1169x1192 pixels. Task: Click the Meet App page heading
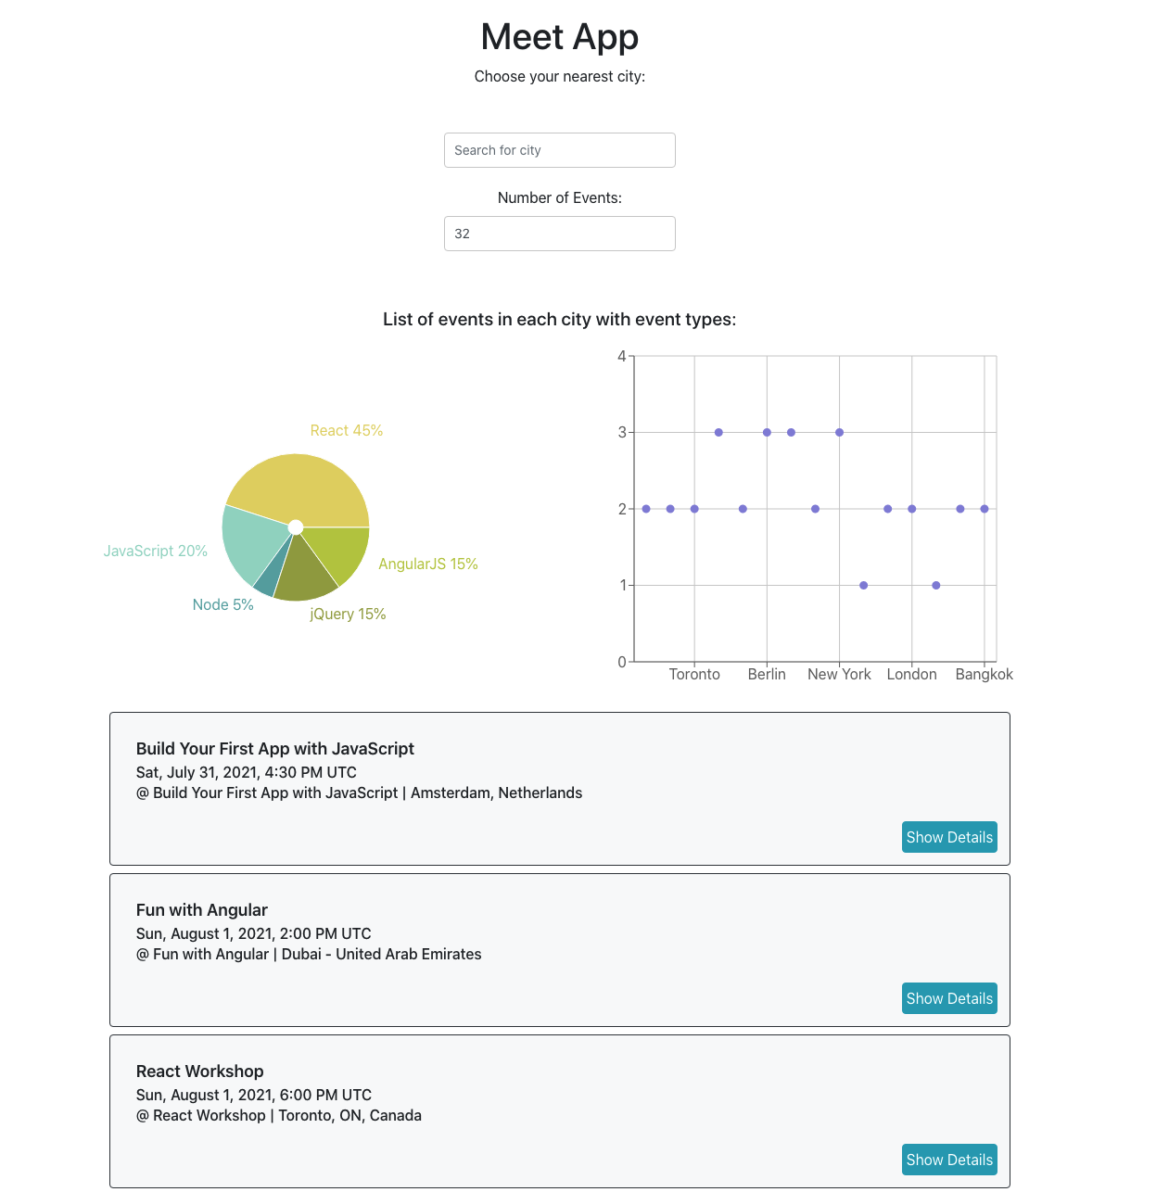click(559, 37)
